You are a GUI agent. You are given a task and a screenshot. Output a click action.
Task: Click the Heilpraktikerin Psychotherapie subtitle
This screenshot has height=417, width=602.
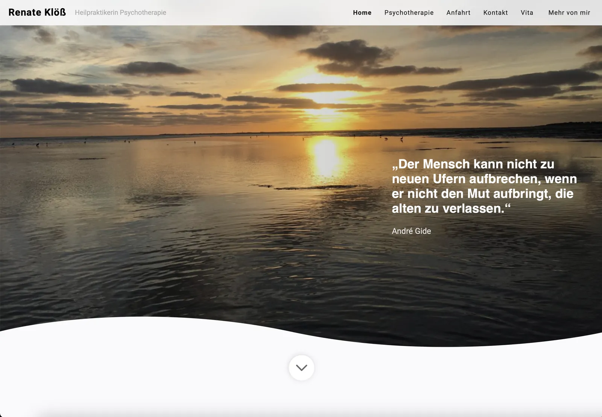click(x=120, y=12)
